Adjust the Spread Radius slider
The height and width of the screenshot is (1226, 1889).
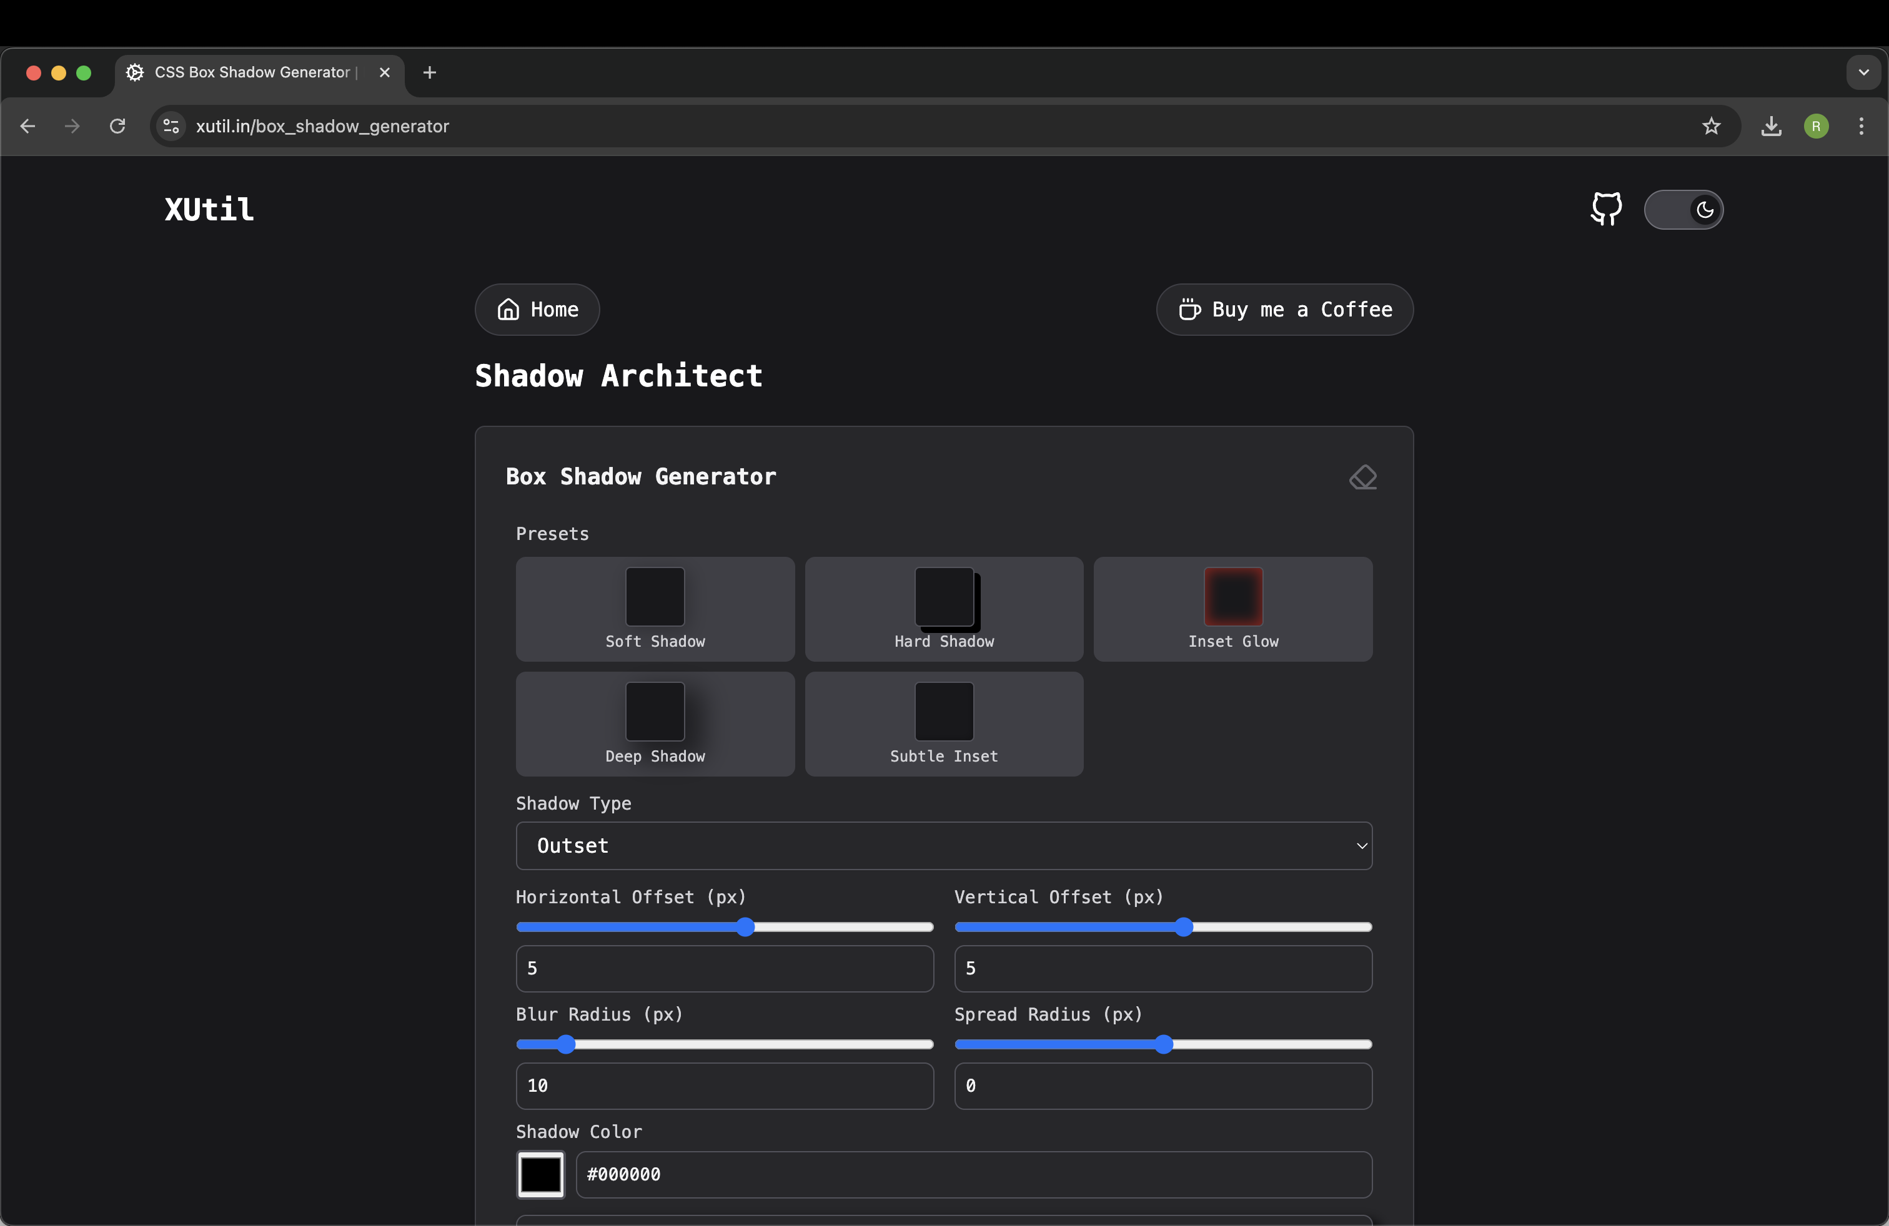1163,1044
